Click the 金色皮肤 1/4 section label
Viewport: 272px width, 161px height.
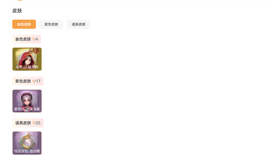[26, 39]
